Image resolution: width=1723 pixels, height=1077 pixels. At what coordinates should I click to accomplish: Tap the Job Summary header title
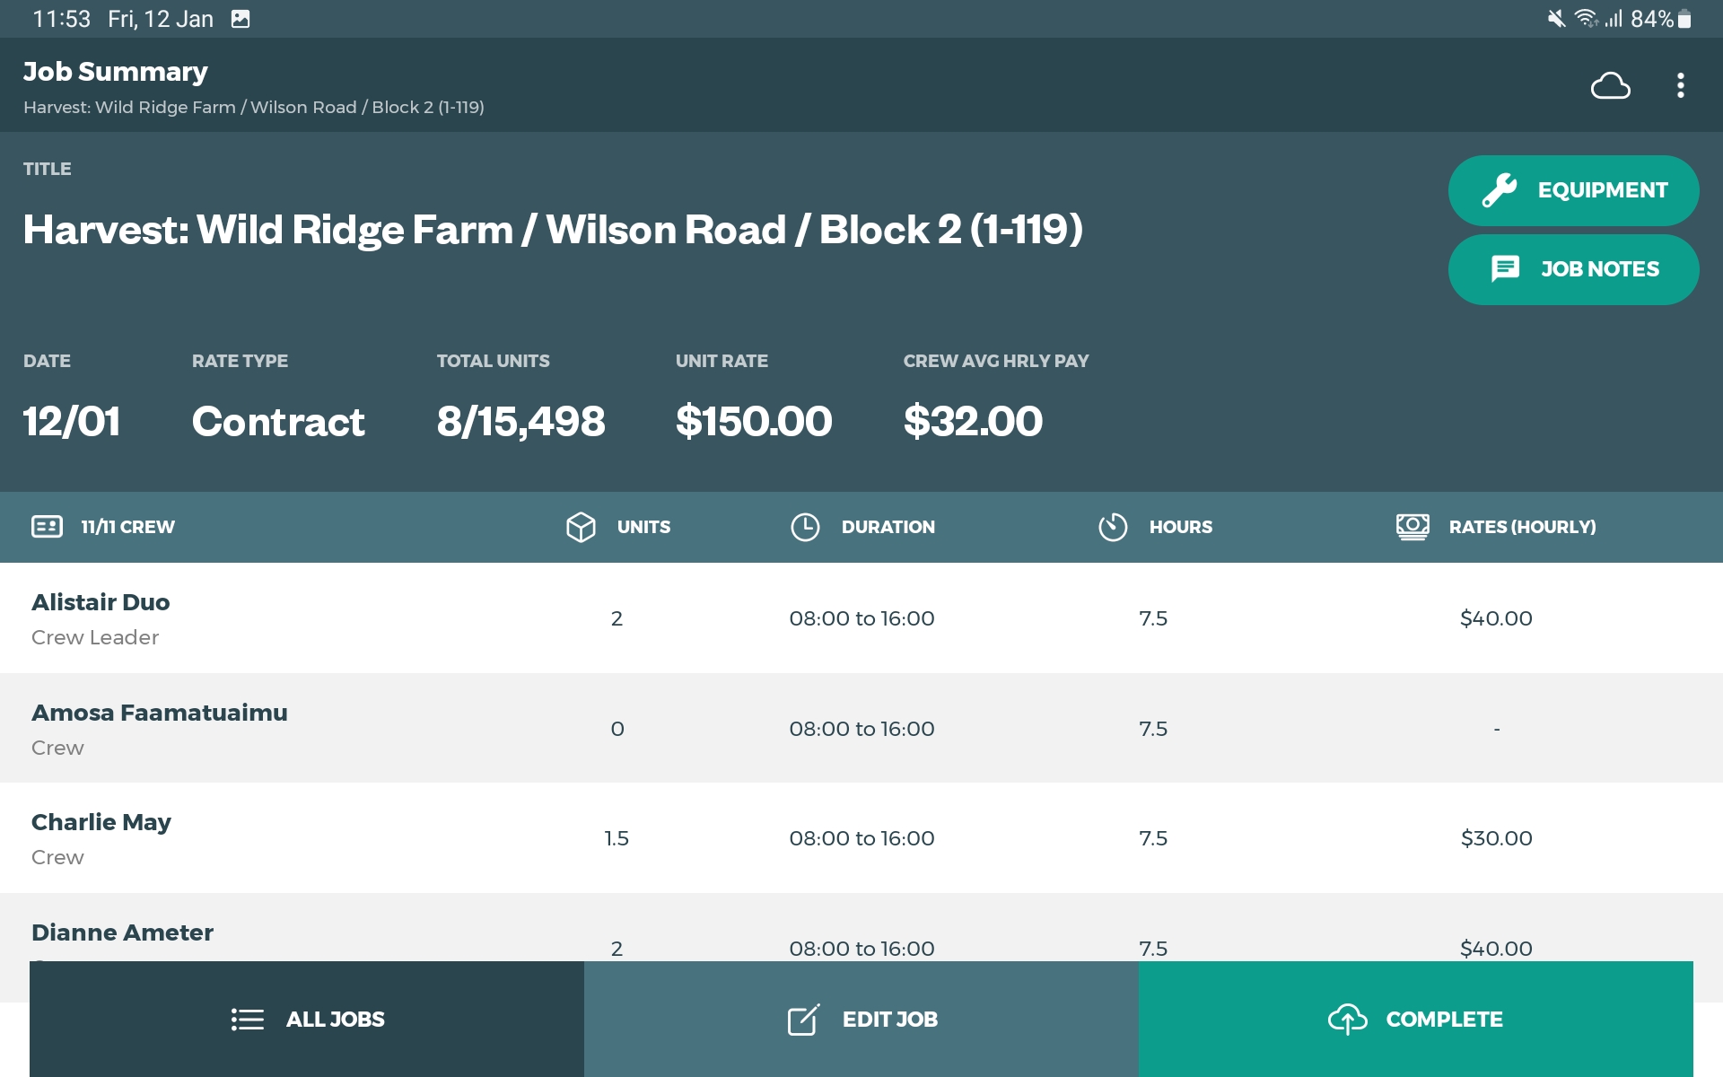(115, 72)
